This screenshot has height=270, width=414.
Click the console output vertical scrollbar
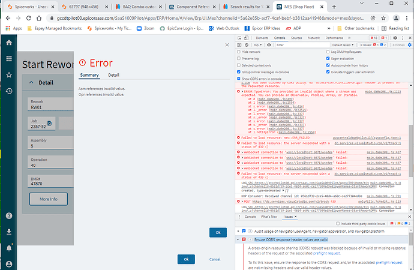coord(410,151)
